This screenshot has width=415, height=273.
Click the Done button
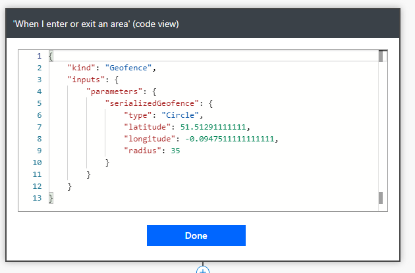[x=196, y=236]
